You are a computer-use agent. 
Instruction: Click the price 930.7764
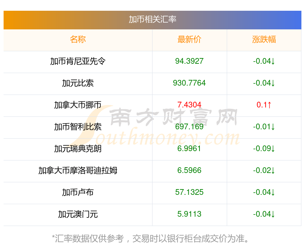tap(189, 83)
